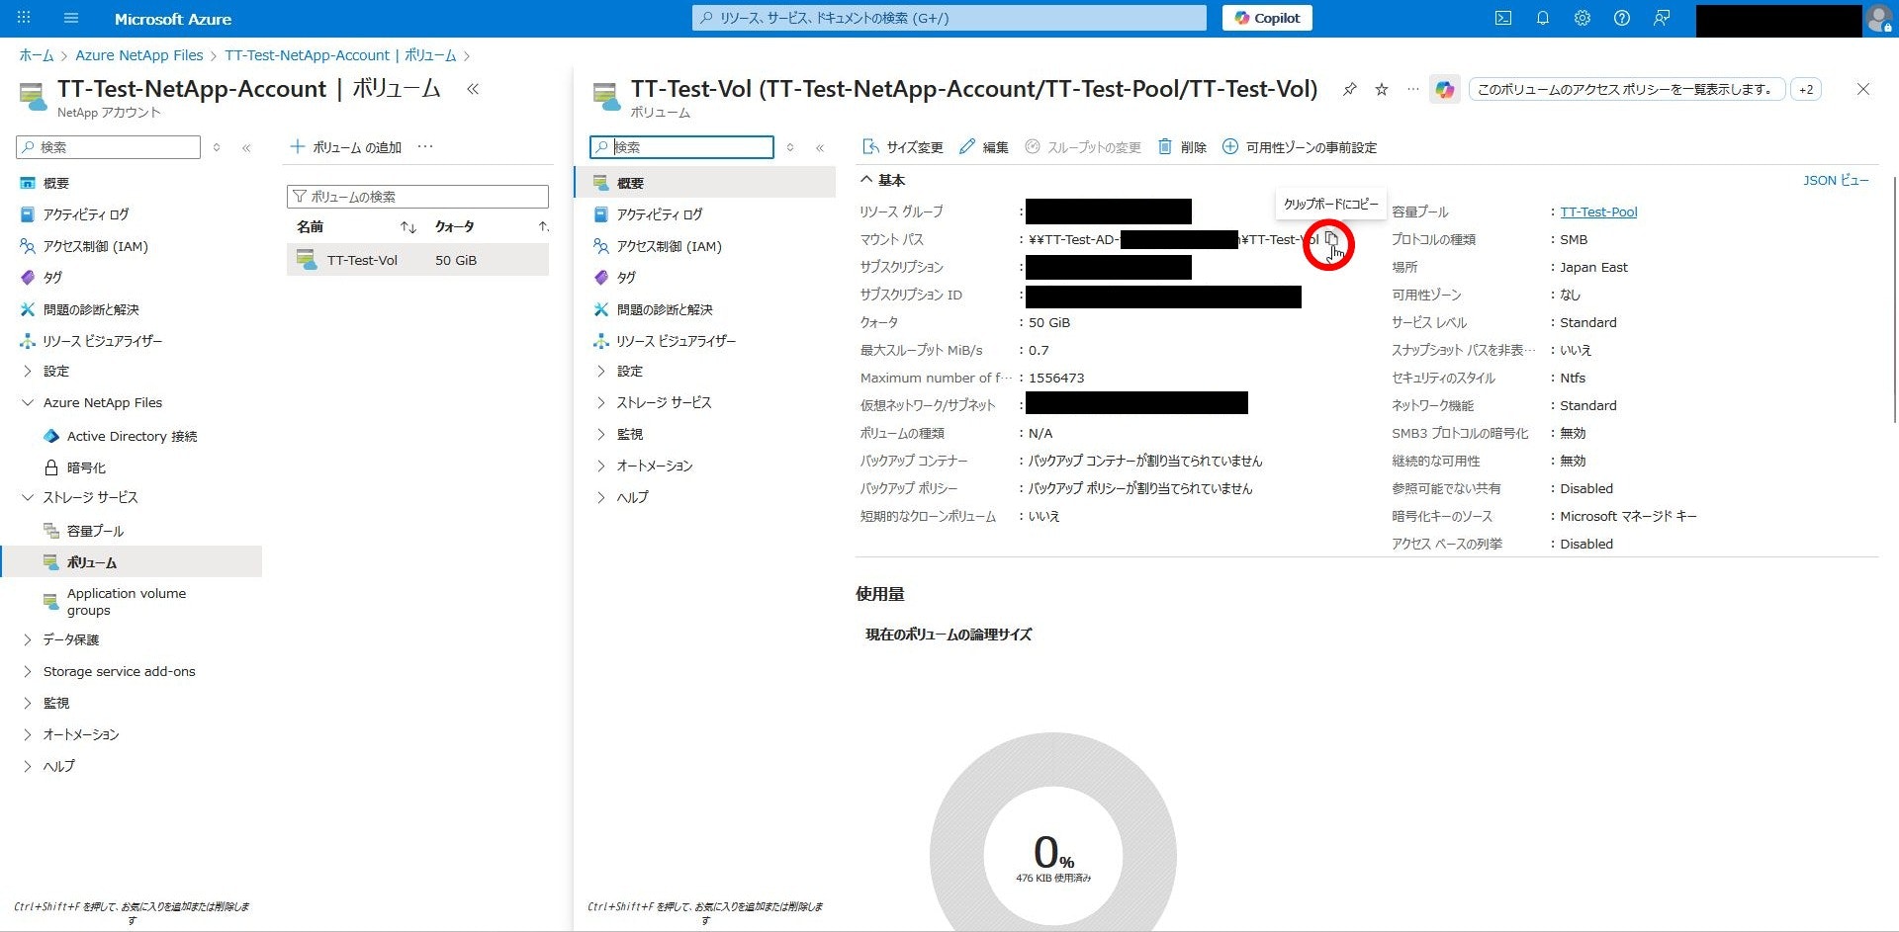Open the help question mark icon
Viewport: 1899px width, 932px height.
1622,18
